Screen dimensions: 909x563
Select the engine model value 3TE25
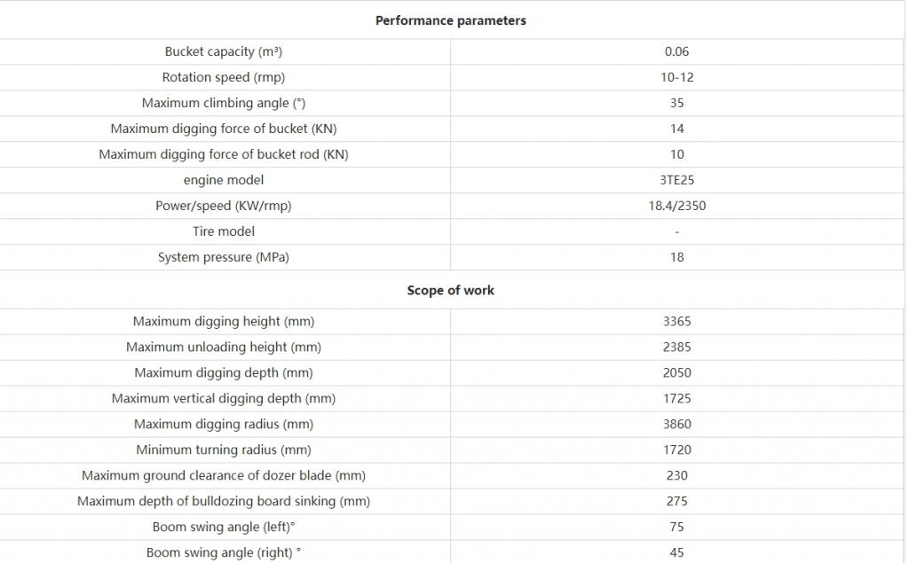(x=676, y=180)
